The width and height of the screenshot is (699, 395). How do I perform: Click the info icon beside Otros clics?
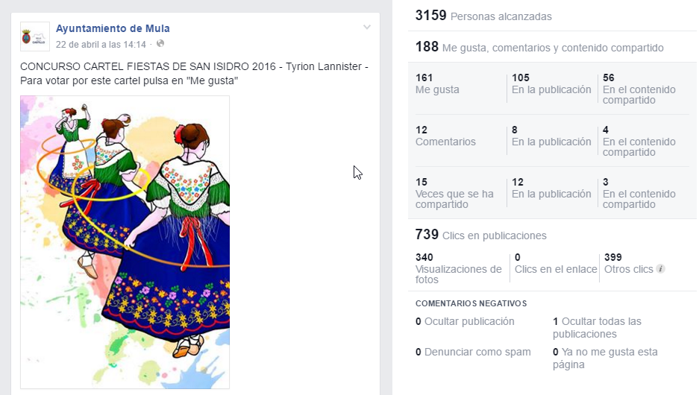(x=661, y=269)
